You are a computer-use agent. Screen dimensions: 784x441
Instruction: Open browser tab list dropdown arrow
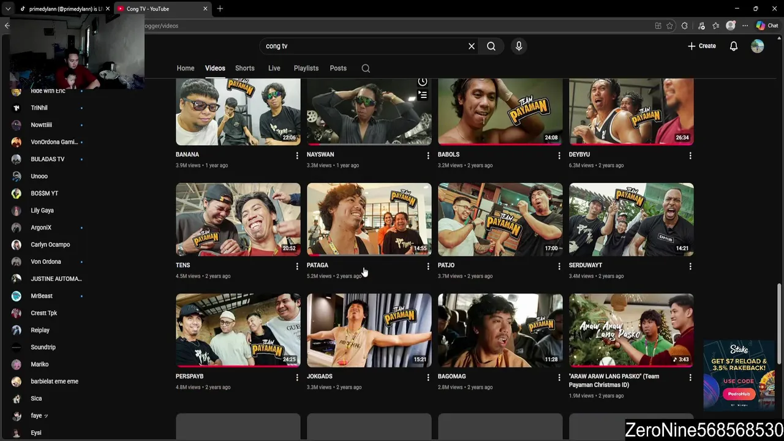[7, 9]
